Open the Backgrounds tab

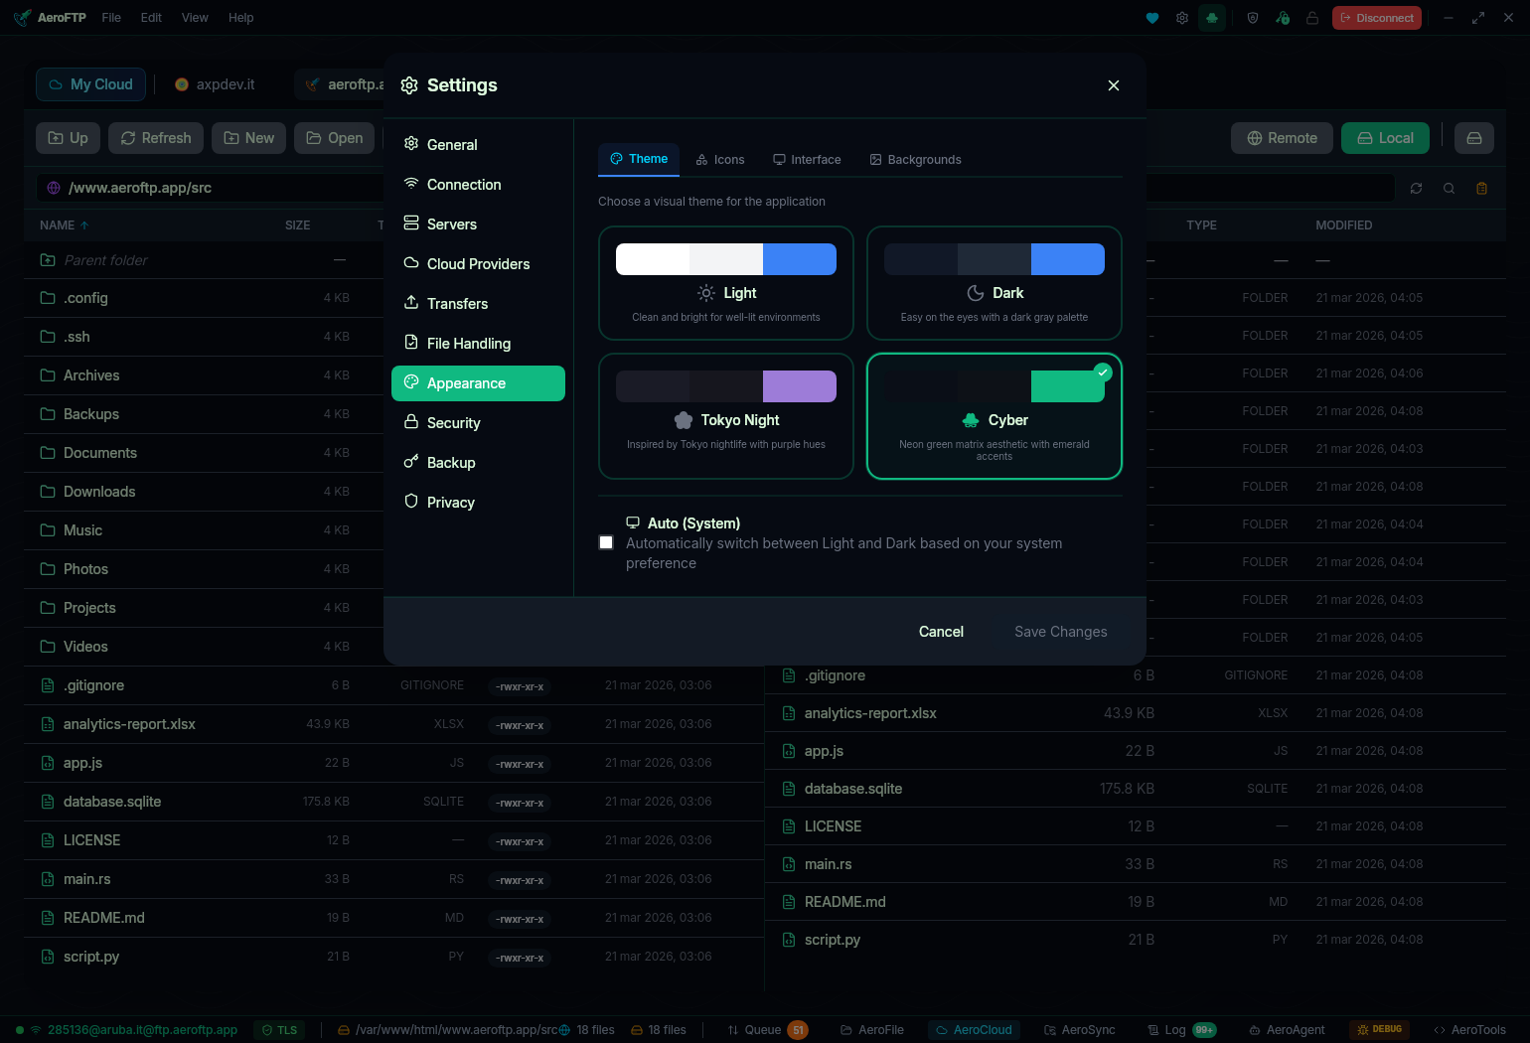[915, 159]
